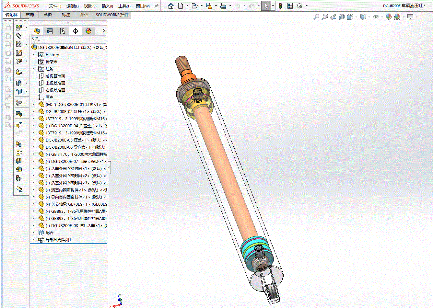The width and height of the screenshot is (433, 308).
Task: Click the Previous View icon
Action: point(333,17)
